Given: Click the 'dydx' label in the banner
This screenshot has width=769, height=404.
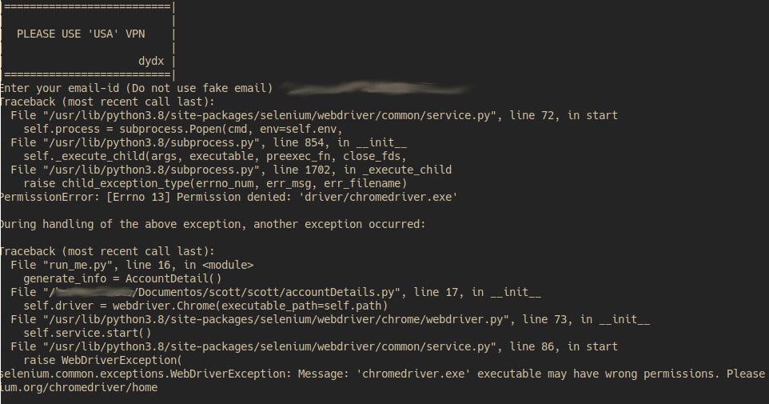Looking at the screenshot, I should [151, 60].
